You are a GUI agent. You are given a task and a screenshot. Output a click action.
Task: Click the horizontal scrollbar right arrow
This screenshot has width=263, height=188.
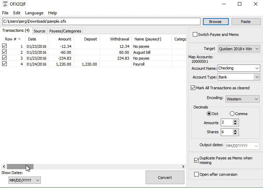click(x=183, y=167)
